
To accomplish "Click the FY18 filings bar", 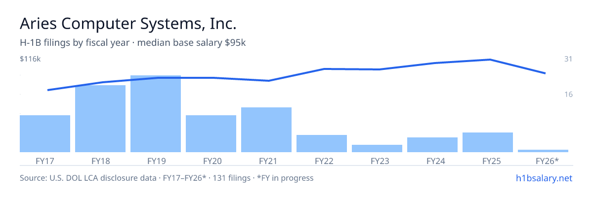I will [100, 119].
